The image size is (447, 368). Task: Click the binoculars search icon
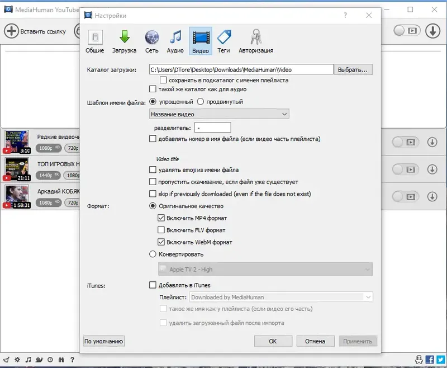pos(61,360)
